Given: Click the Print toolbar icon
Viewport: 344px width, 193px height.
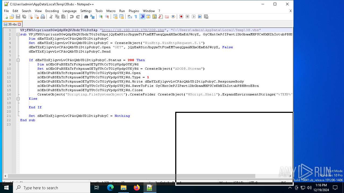Looking at the screenshot, I should click(43, 17).
